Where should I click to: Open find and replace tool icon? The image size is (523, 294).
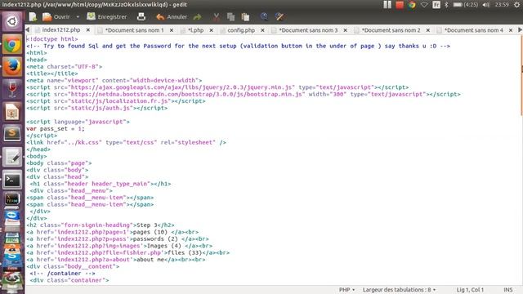pos(279,16)
